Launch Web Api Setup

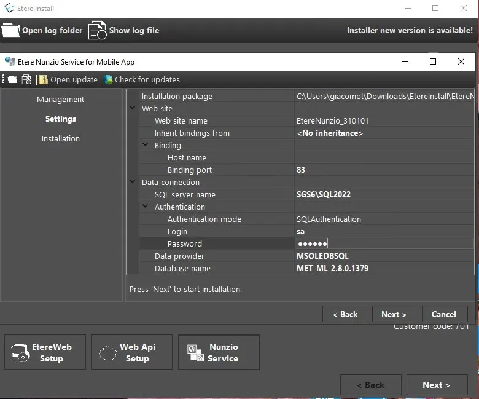click(131, 352)
